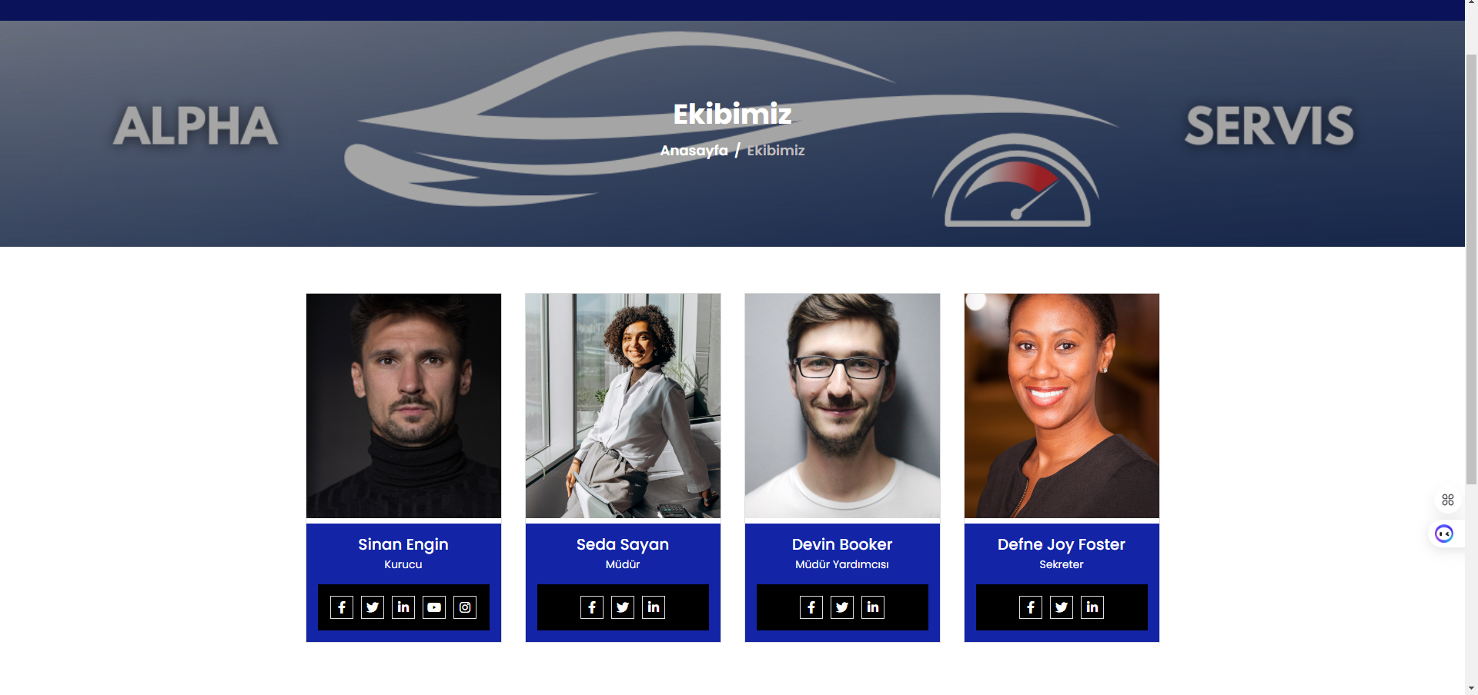Click Seda Sayan's LinkedIn icon
This screenshot has height=695, width=1478.
654,607
